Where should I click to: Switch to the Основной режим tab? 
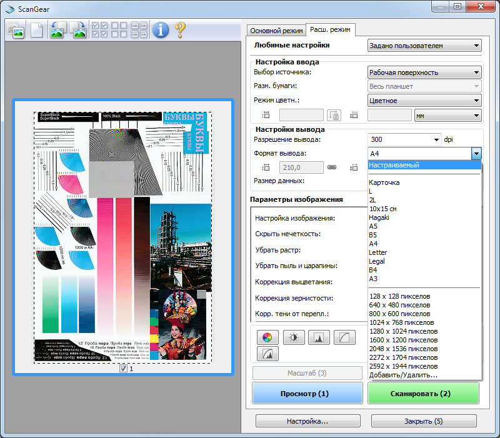pos(274,30)
